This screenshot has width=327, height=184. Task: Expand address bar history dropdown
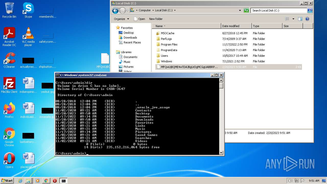240,10
